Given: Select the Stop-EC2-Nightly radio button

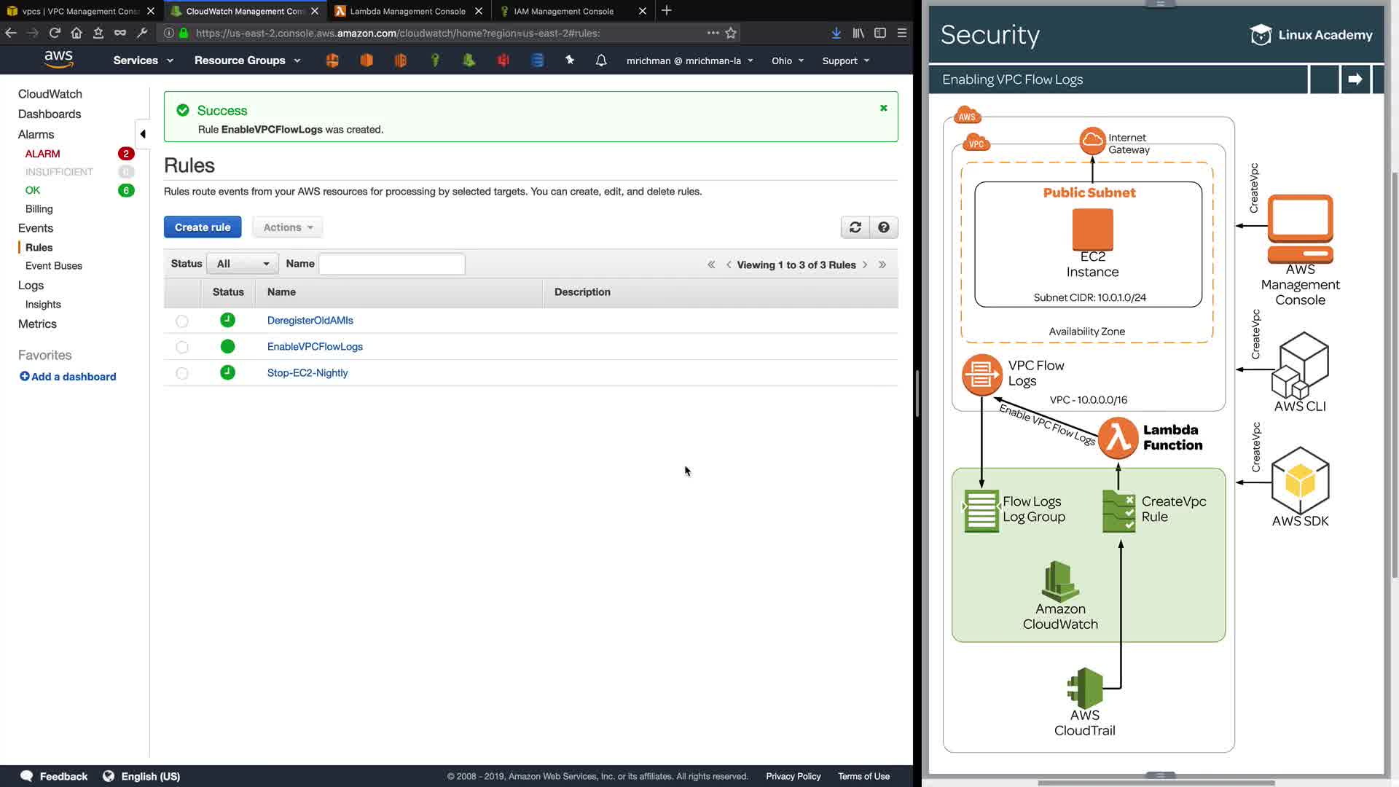Looking at the screenshot, I should coord(182,374).
